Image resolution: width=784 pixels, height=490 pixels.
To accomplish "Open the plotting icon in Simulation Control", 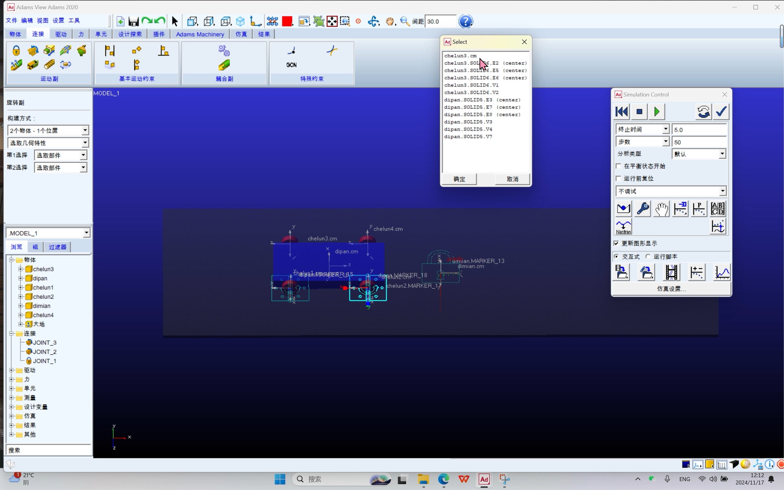I will pyautogui.click(x=722, y=272).
